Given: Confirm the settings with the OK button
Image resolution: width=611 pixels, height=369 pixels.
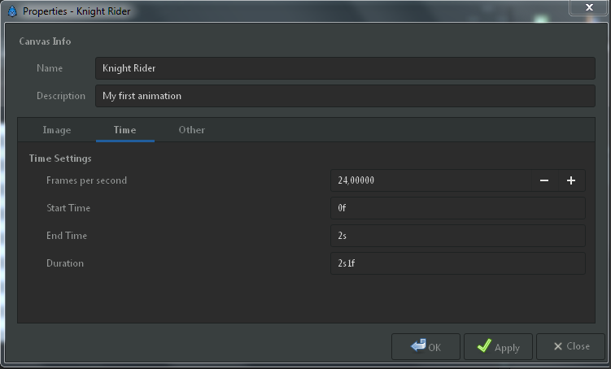Looking at the screenshot, I should [426, 346].
